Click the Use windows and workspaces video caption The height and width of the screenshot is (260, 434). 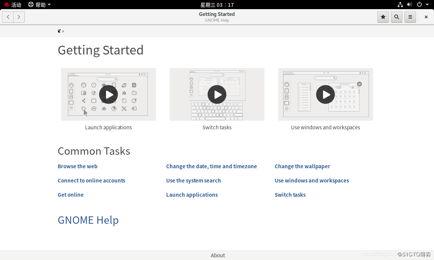click(325, 127)
